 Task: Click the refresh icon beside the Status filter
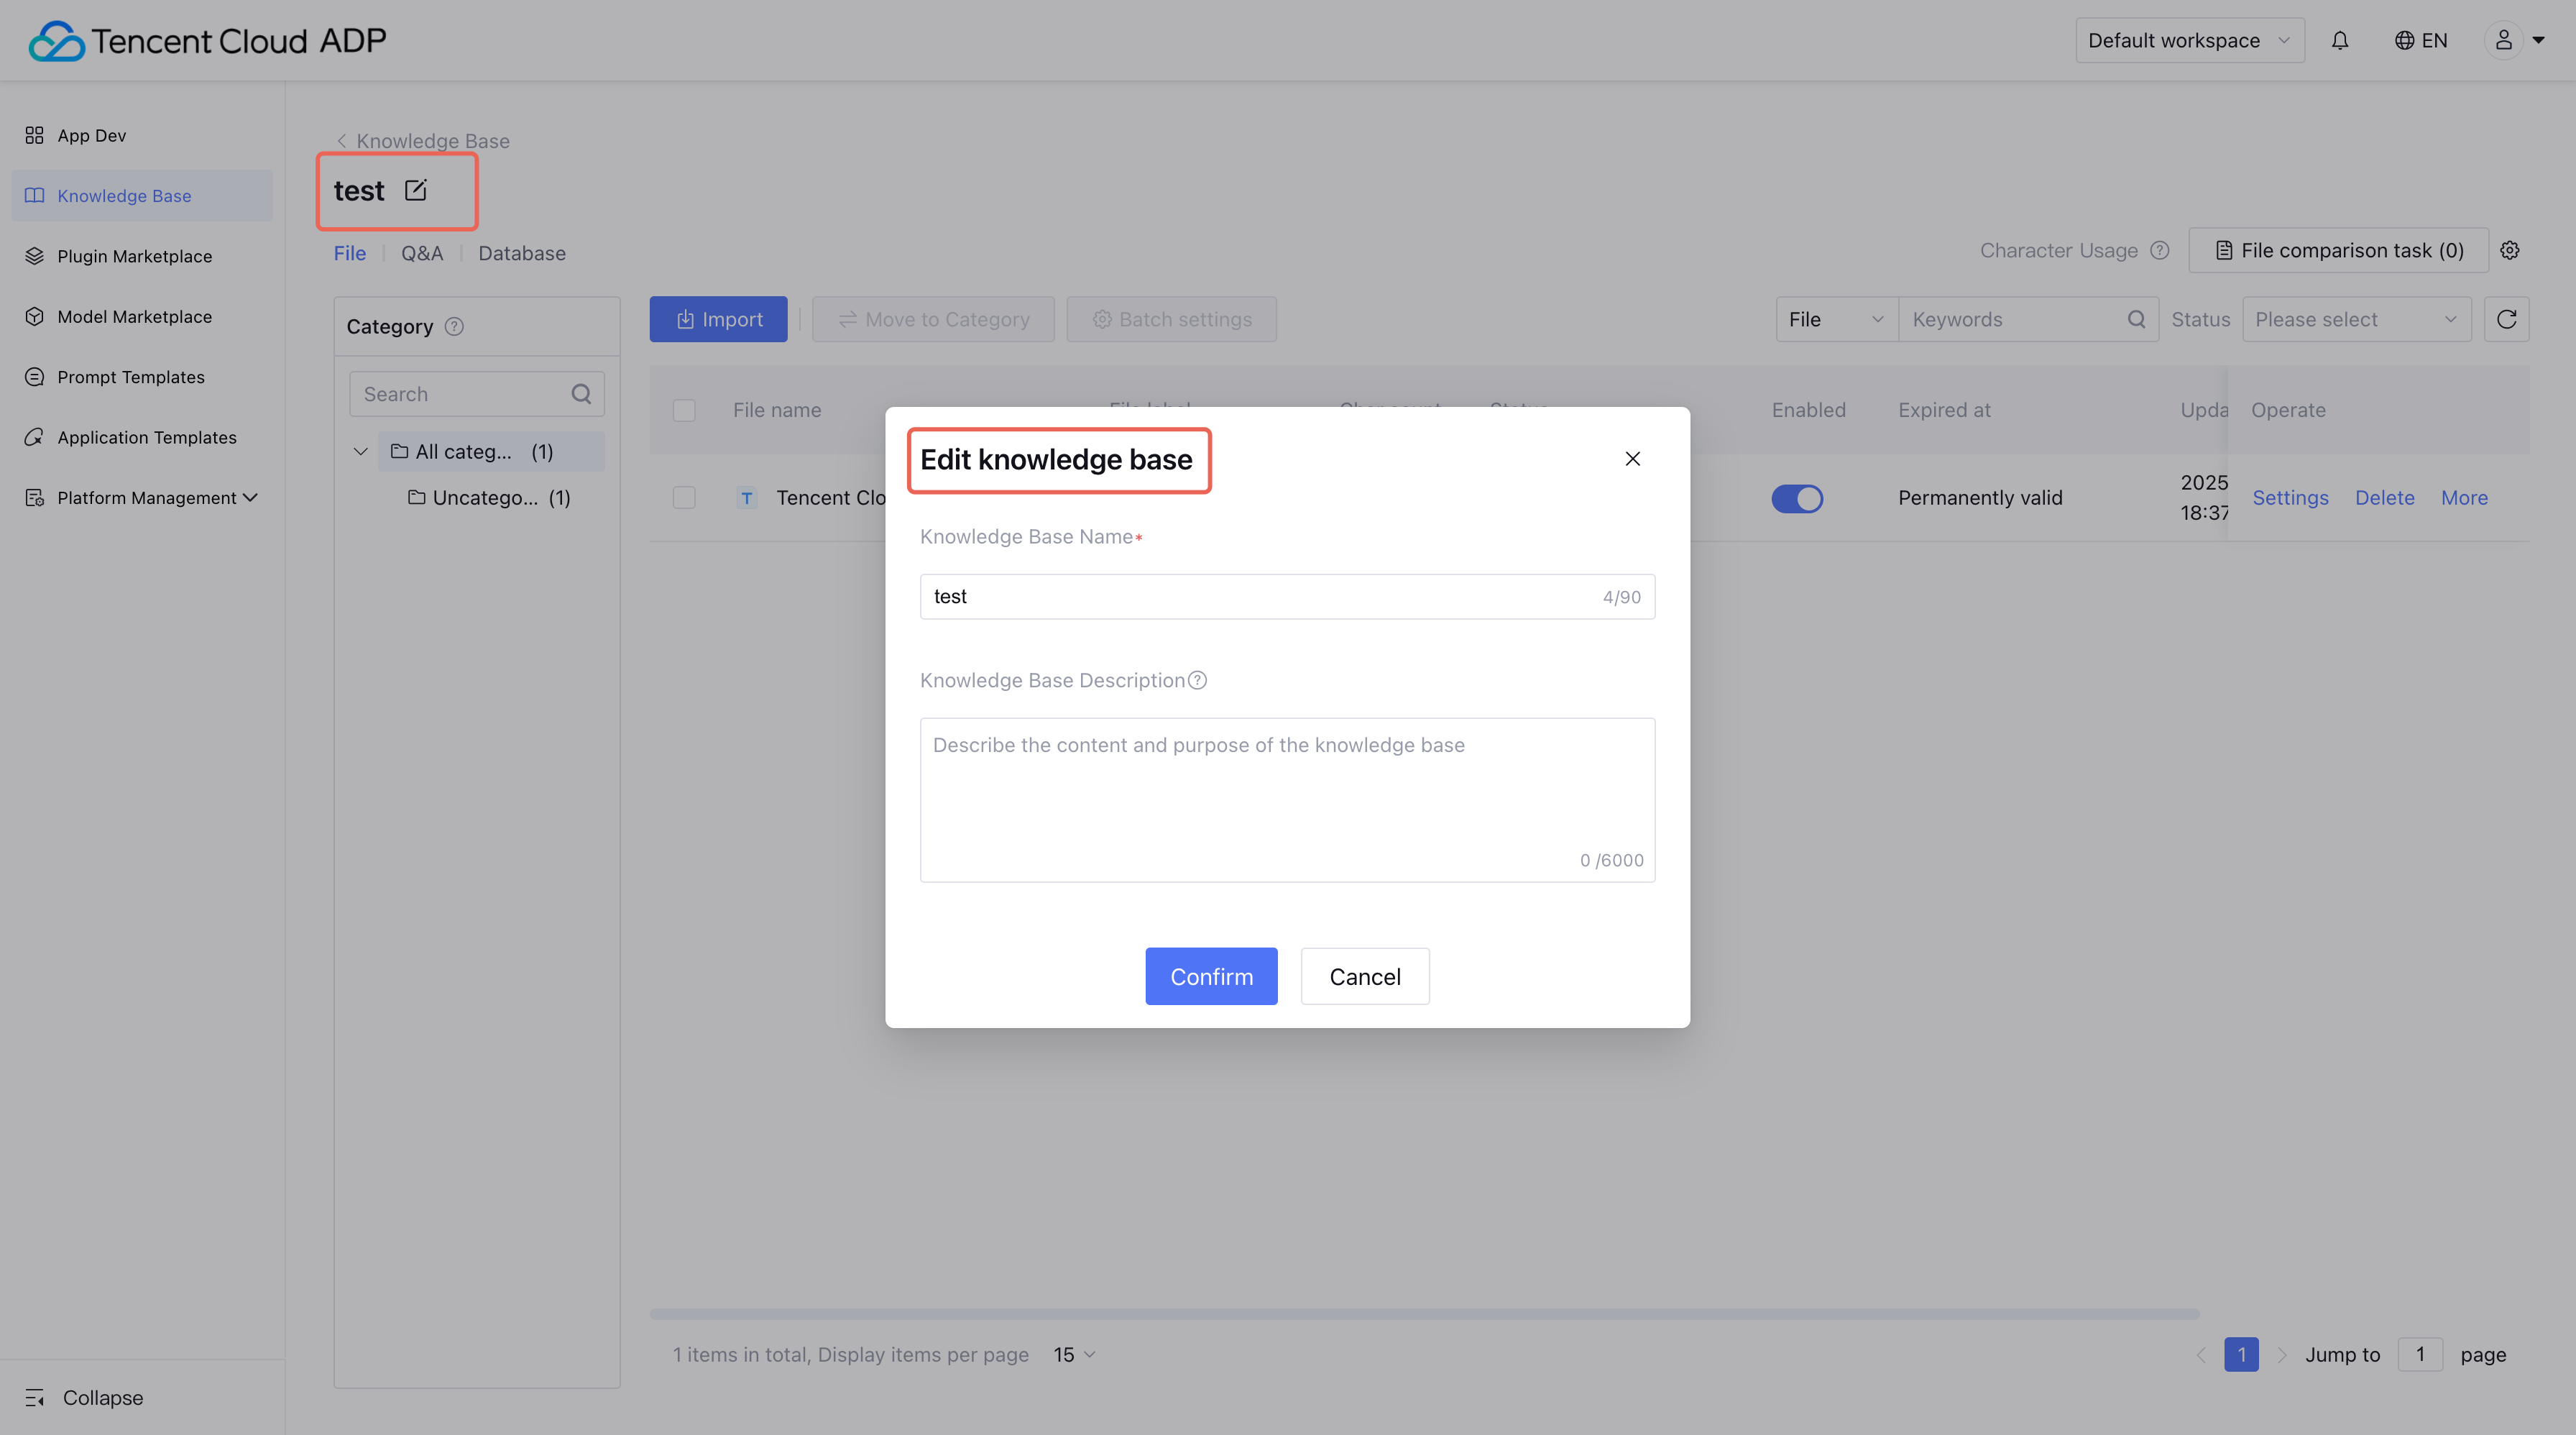2506,319
